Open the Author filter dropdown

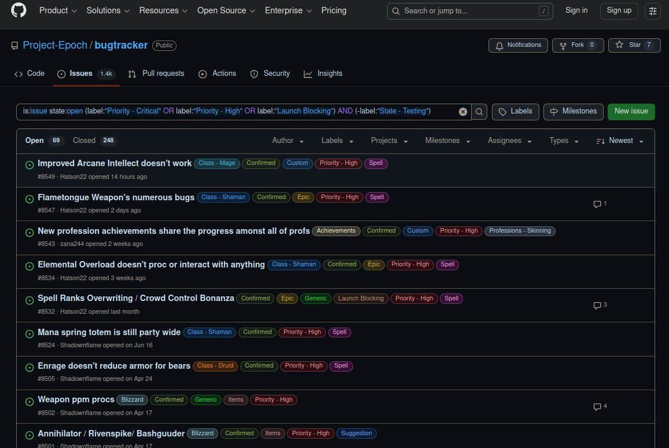(288, 141)
